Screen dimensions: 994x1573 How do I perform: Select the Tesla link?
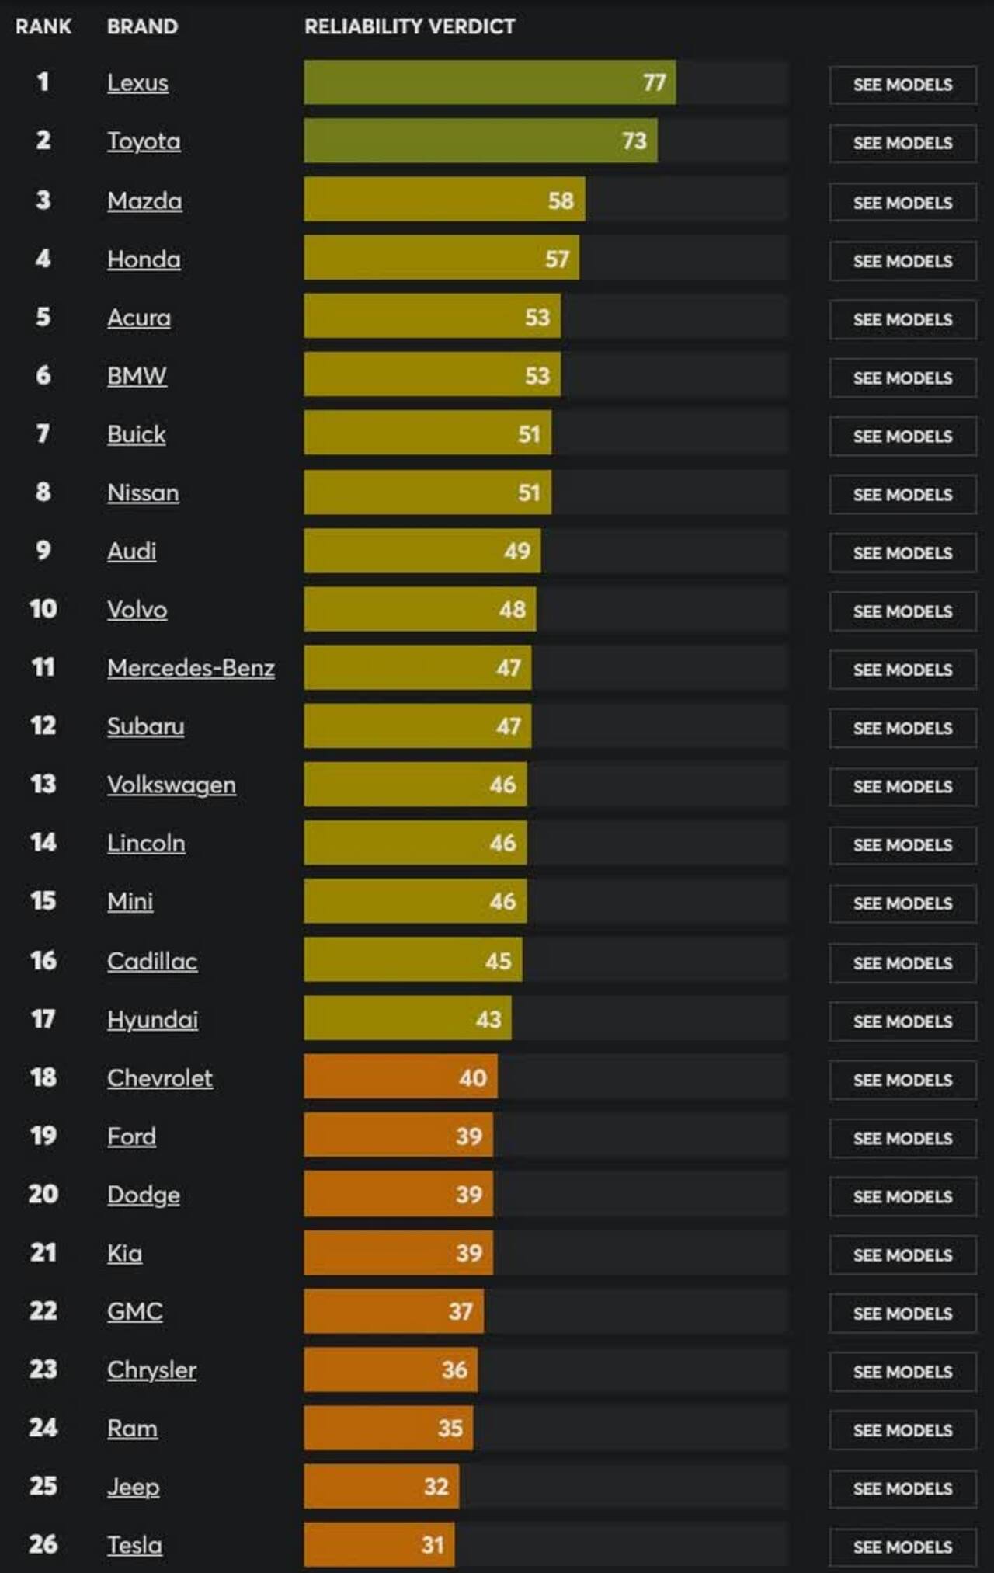pyautogui.click(x=133, y=1545)
